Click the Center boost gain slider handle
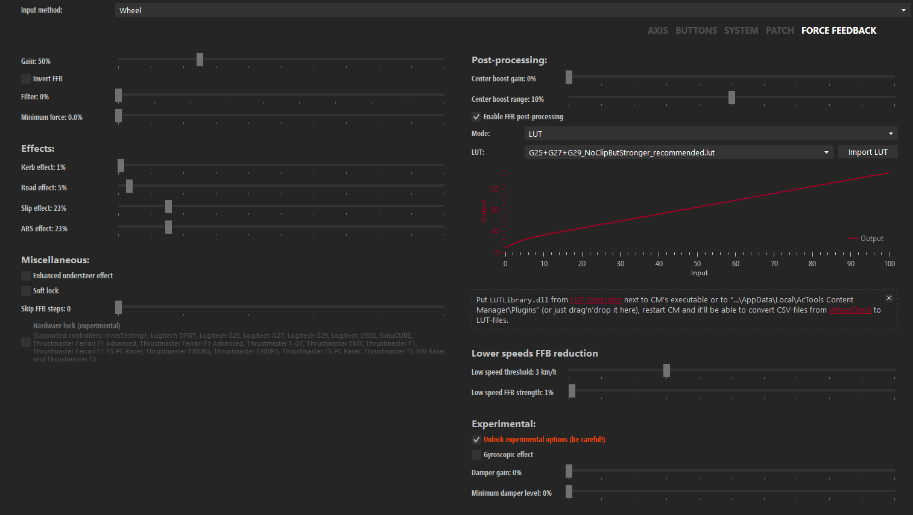The height and width of the screenshot is (515, 913). tap(569, 77)
